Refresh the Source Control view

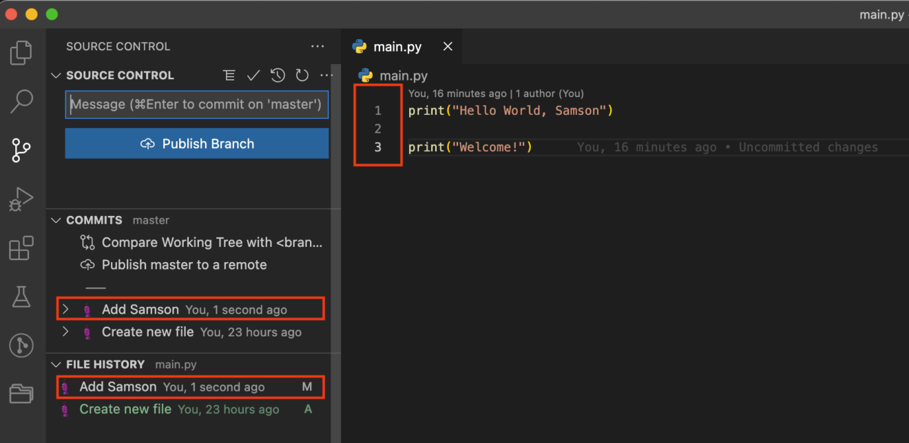302,75
